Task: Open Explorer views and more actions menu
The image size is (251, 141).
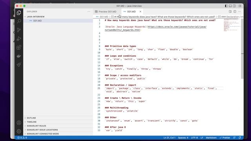Action: point(89,11)
